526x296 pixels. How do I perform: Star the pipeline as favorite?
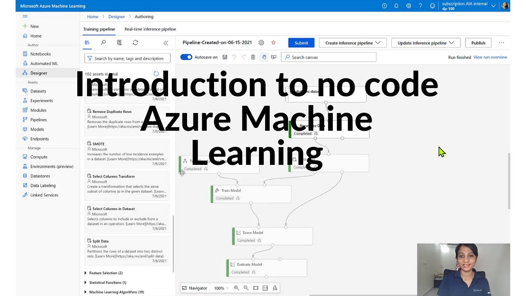(273, 43)
